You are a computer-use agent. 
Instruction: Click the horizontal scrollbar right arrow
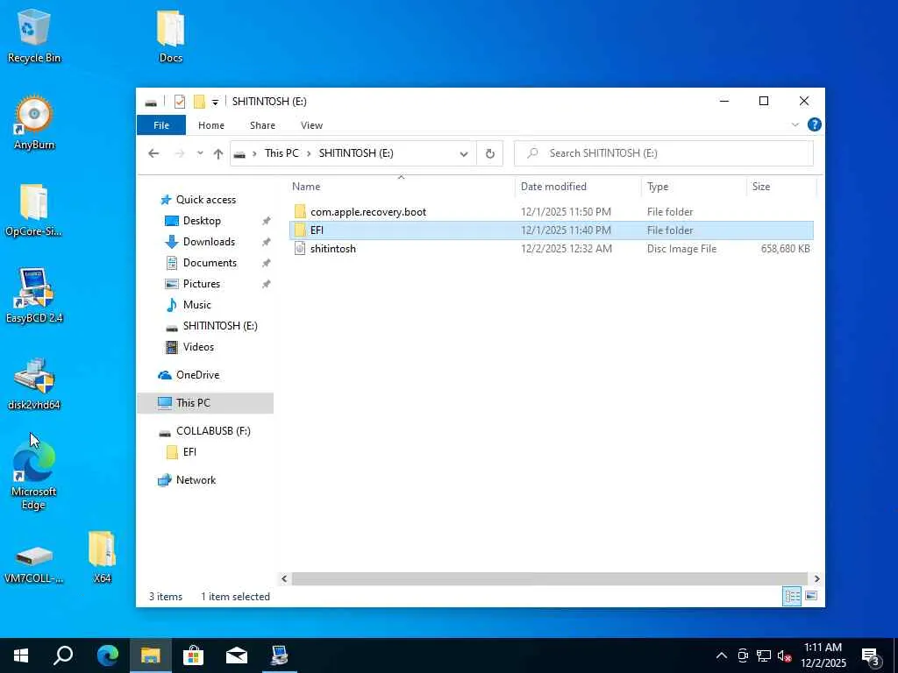(816, 578)
